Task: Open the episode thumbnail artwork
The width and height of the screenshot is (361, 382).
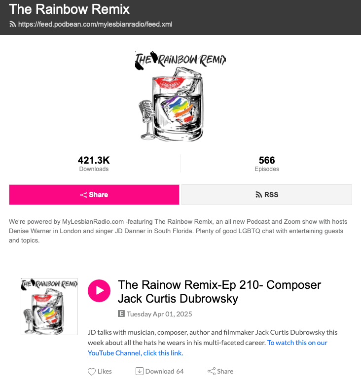Action: (49, 306)
